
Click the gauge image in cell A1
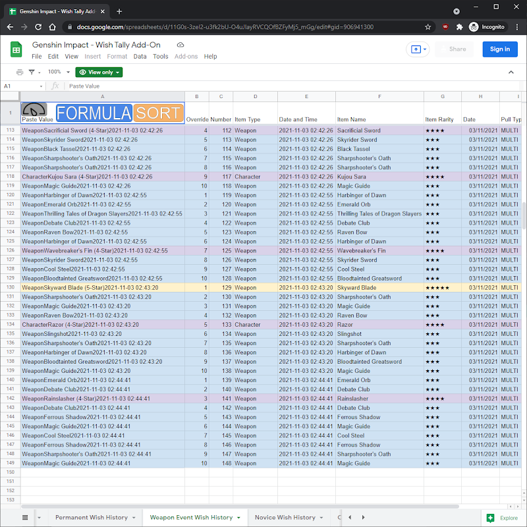[34, 109]
